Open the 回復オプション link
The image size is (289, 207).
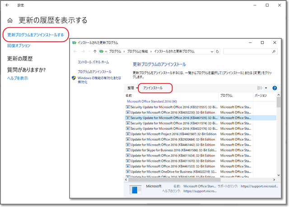pos(19,46)
